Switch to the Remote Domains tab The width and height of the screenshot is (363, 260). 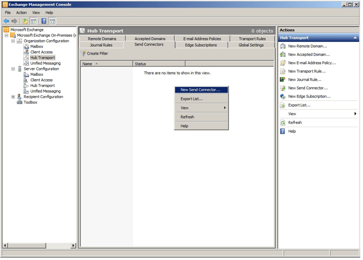click(x=102, y=38)
